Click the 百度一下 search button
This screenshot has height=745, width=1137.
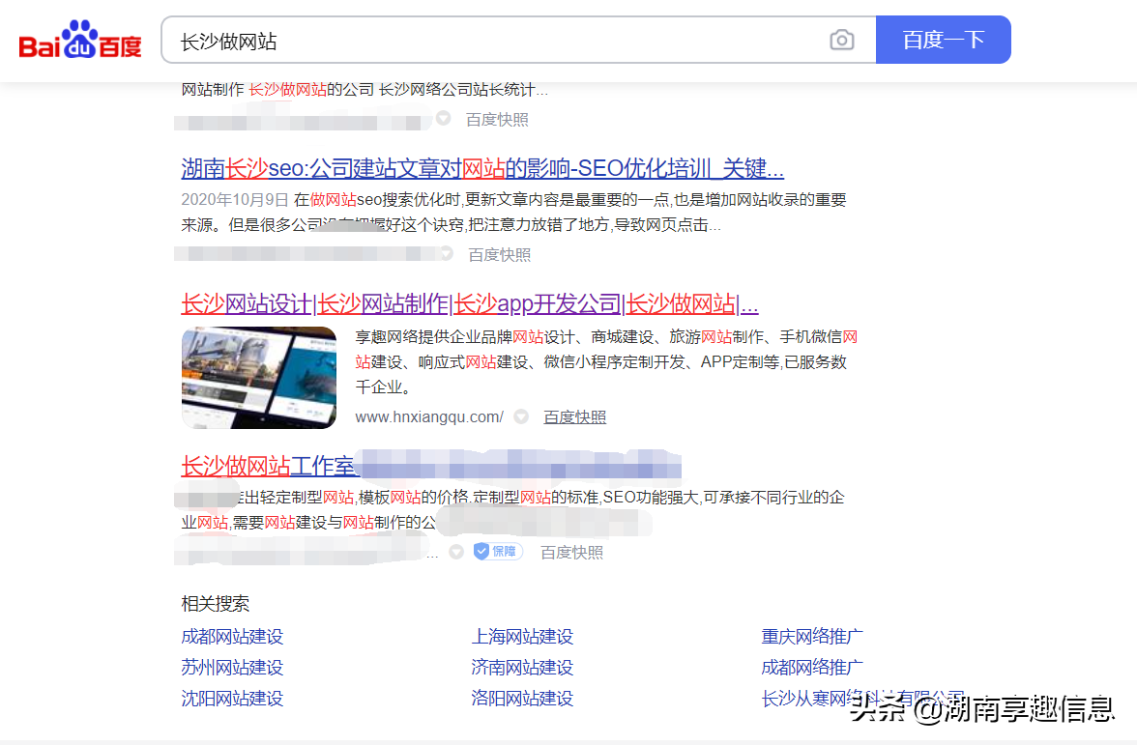pyautogui.click(x=943, y=40)
